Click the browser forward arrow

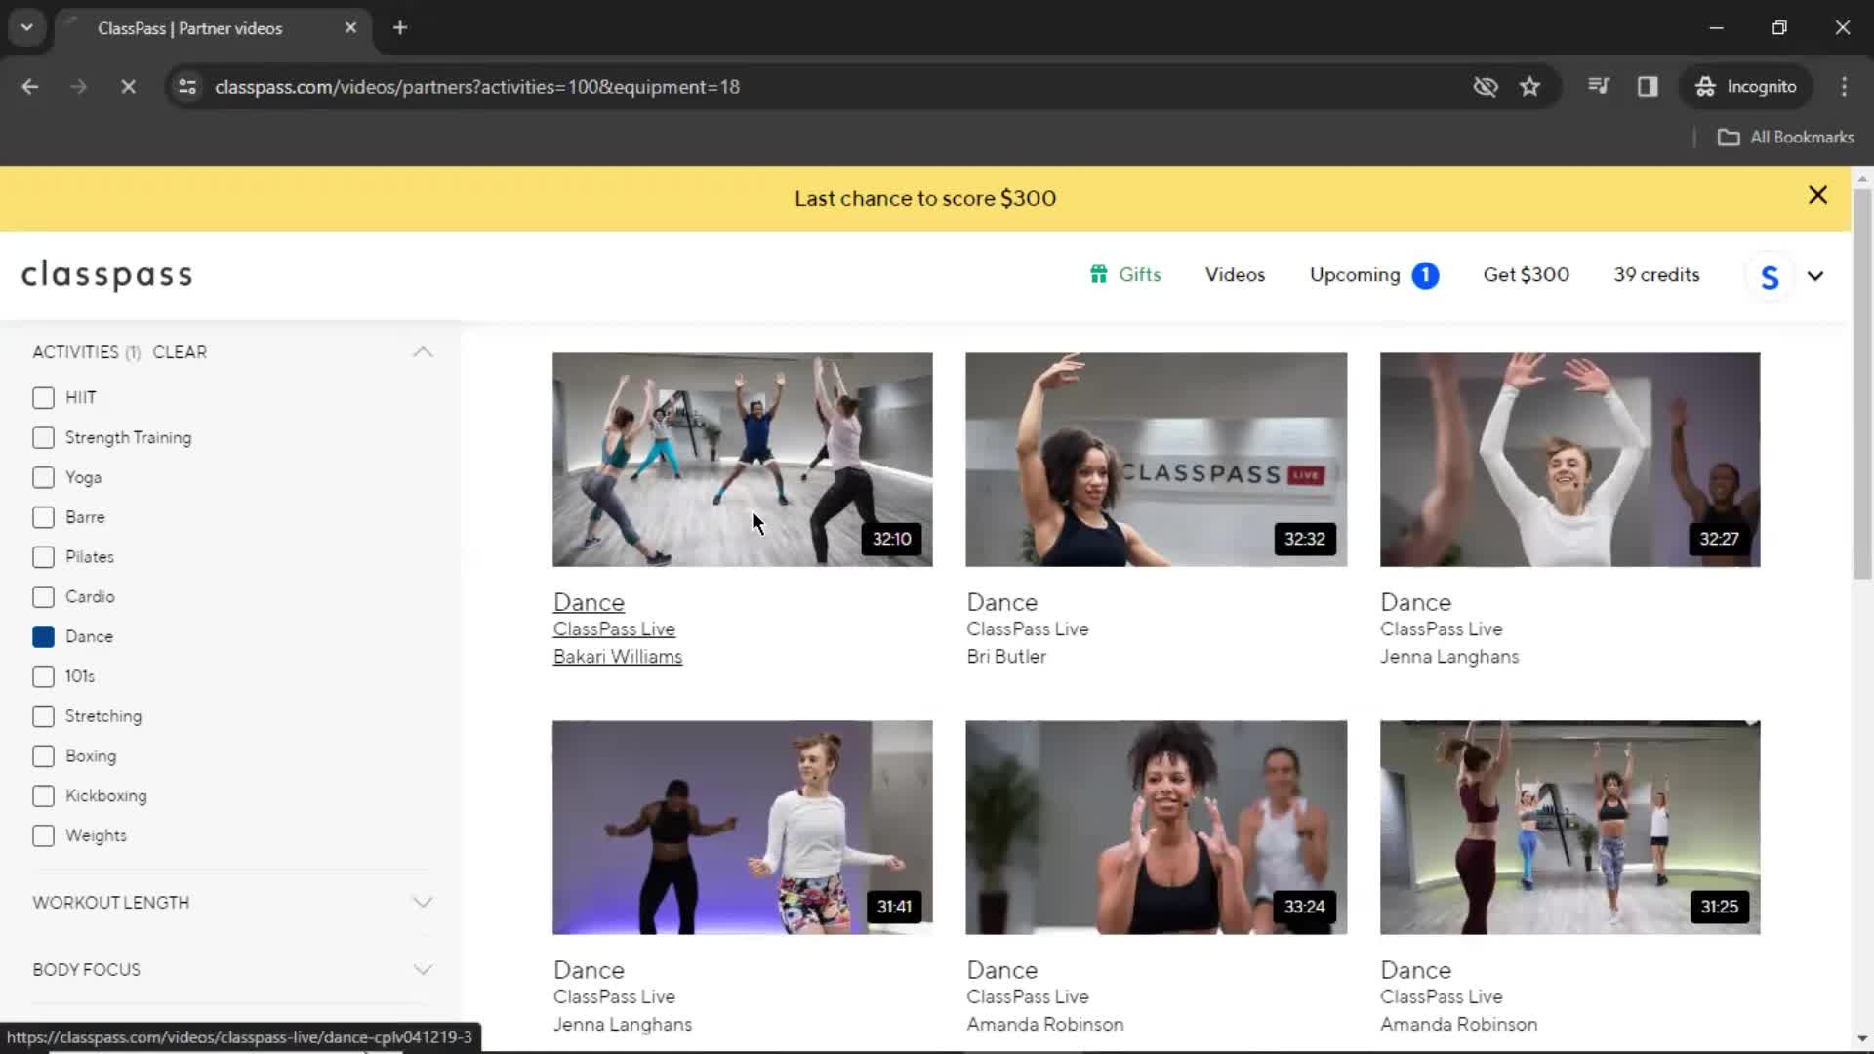point(79,87)
